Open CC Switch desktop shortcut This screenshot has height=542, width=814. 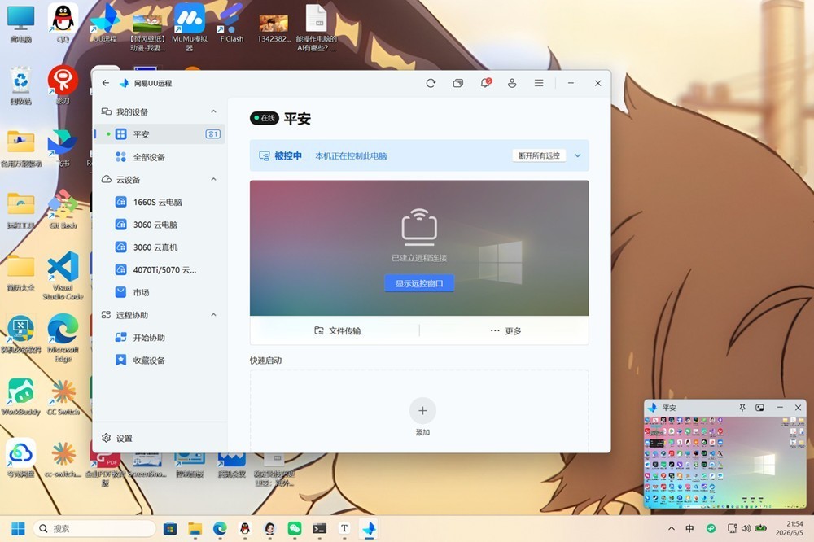coord(63,396)
